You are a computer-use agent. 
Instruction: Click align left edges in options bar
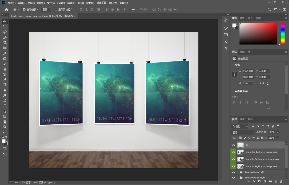click(81, 10)
